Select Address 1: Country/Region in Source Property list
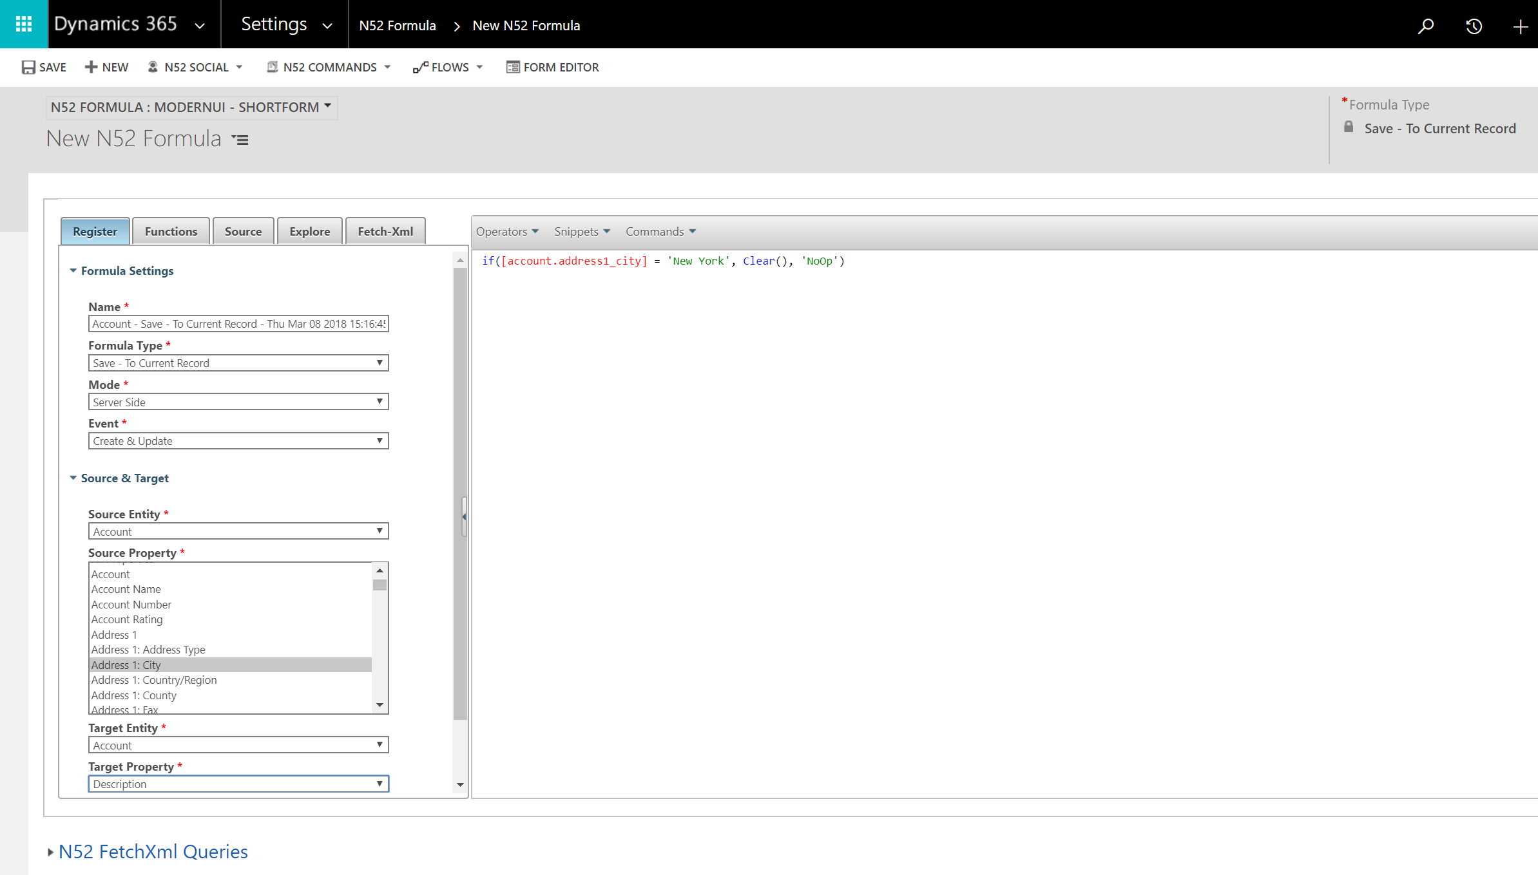Viewport: 1538px width, 875px height. 154,680
